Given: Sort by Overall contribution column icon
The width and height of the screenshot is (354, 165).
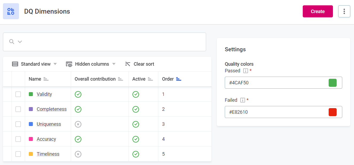Looking at the screenshot, I should point(120,79).
